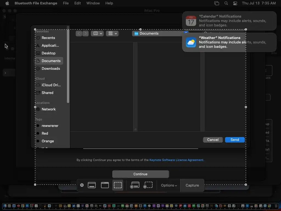Open view mode chevron next to columns icon
The image size is (281, 211).
(x=101, y=34)
